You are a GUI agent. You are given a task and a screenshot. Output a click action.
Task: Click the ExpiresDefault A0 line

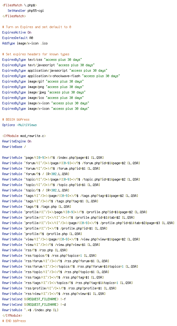click(x=18, y=38)
